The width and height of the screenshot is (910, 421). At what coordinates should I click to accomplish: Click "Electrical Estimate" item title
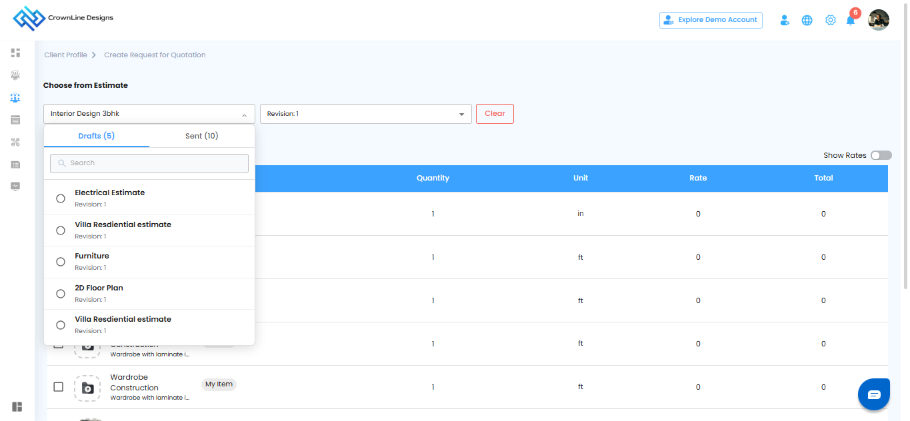tap(109, 193)
